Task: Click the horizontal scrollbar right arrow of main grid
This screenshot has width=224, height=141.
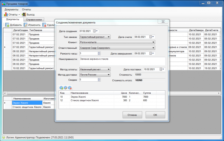Action: [219, 93]
